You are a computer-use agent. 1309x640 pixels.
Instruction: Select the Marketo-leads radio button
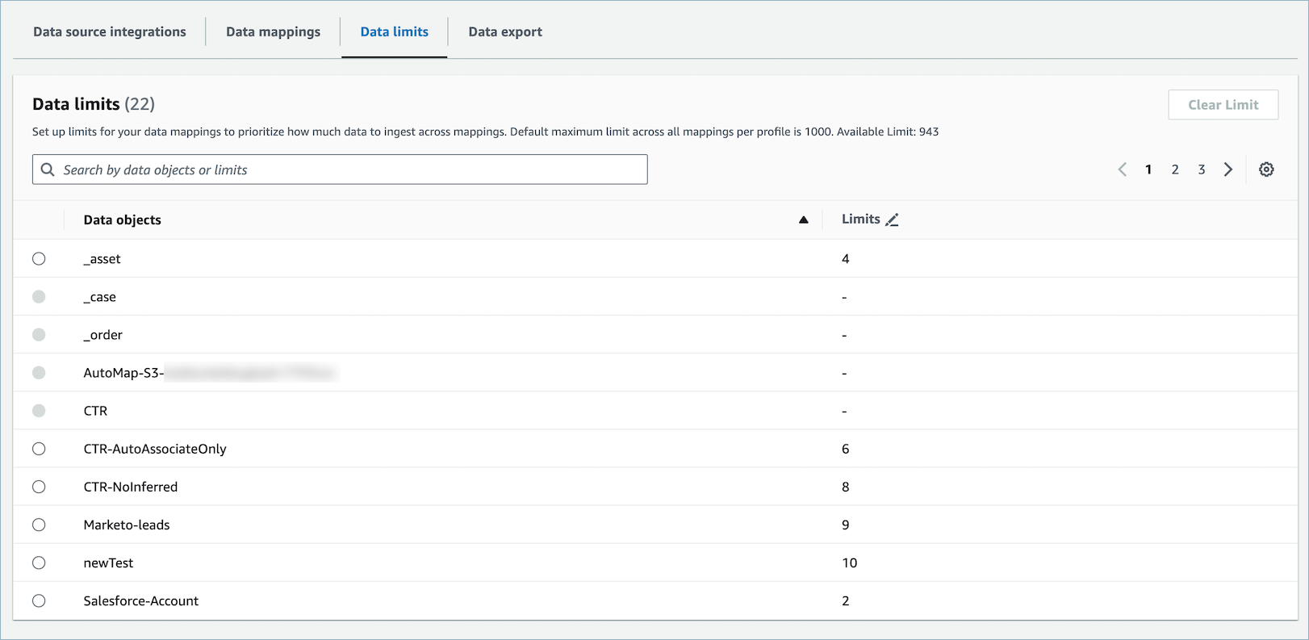point(39,525)
